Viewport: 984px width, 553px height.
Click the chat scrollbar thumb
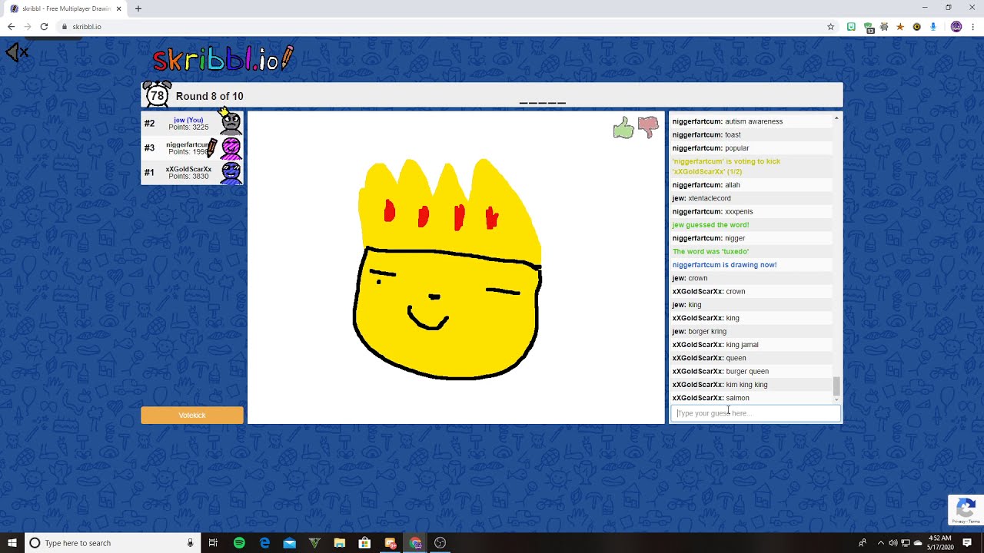(x=836, y=386)
